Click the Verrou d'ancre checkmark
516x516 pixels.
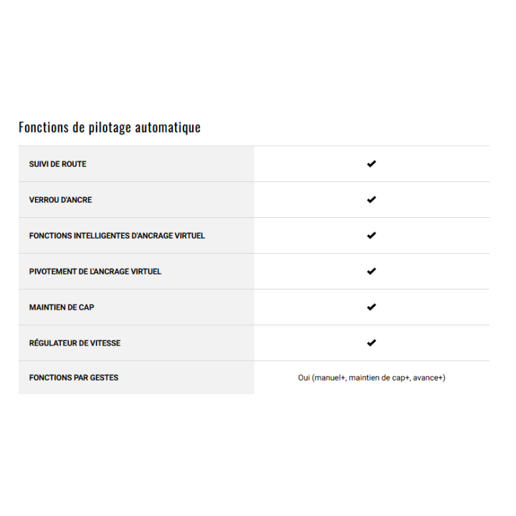tap(371, 200)
